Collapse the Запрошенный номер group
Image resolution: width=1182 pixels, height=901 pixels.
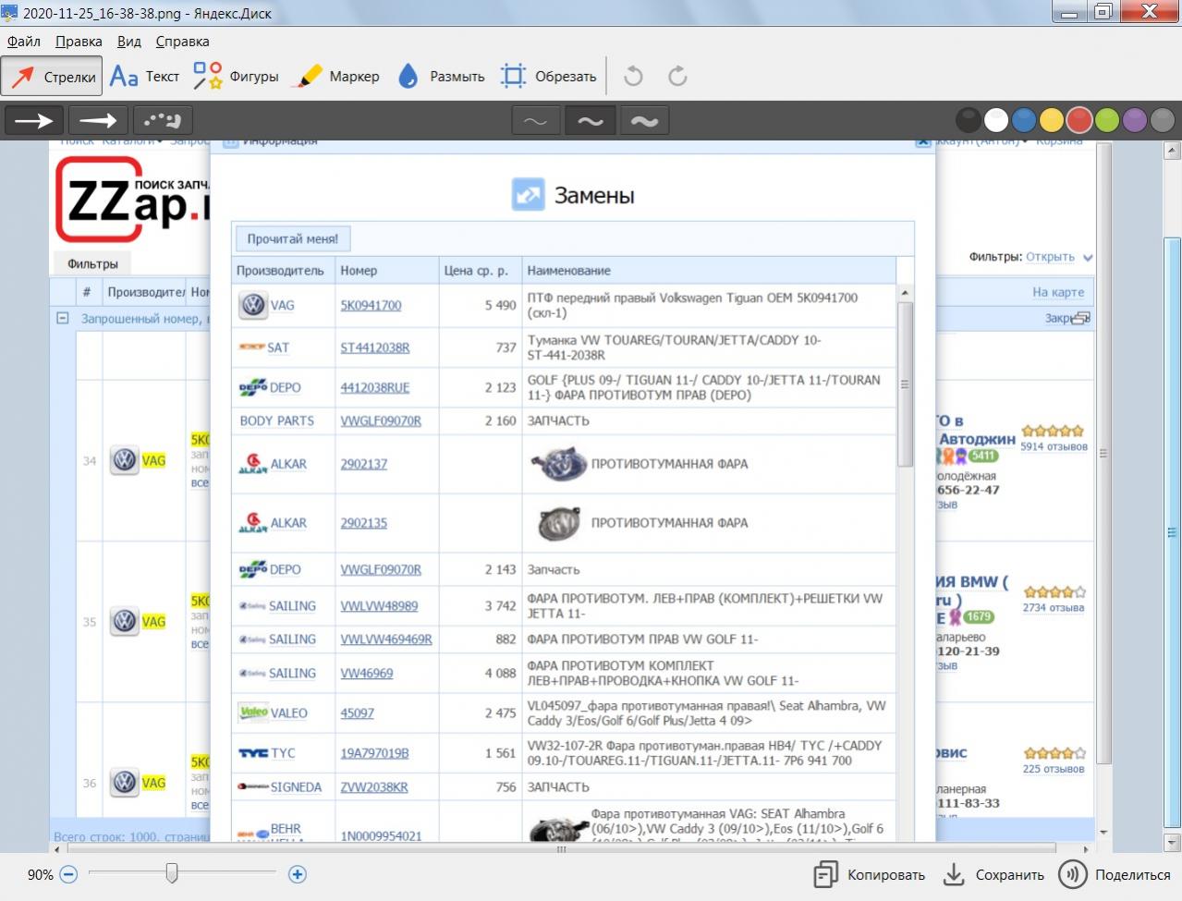[63, 318]
